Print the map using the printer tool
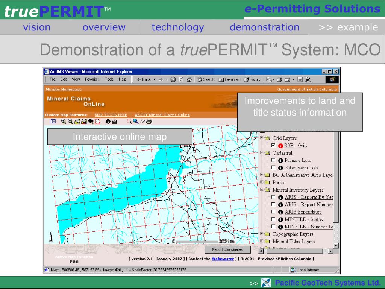 coord(149,122)
